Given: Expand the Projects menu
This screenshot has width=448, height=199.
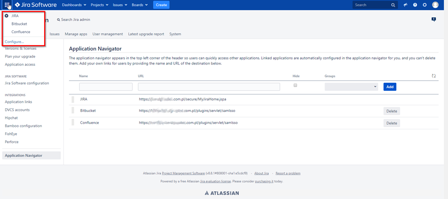Looking at the screenshot, I should coord(99,5).
